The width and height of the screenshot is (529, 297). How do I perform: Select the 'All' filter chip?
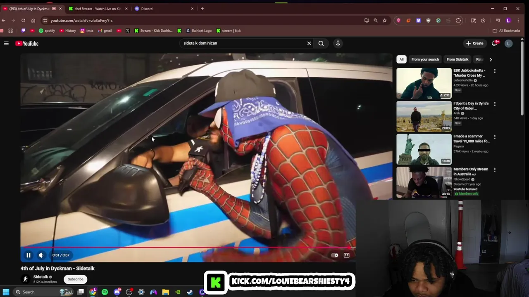coord(401,59)
